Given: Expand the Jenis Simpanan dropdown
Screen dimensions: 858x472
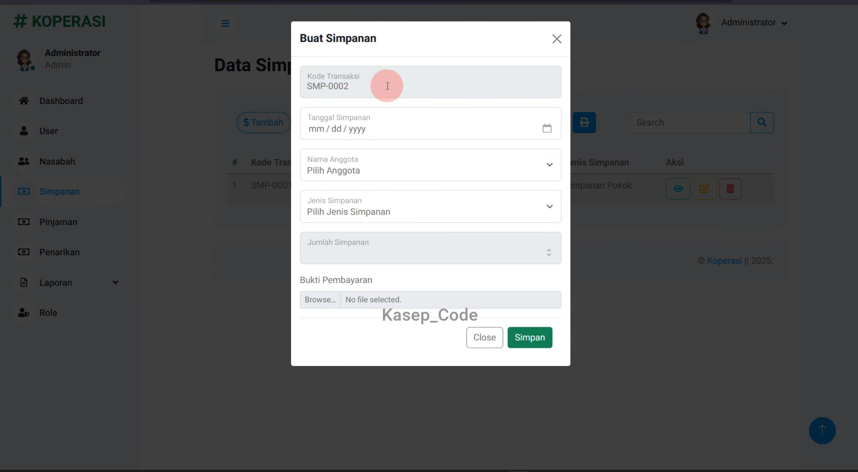Looking at the screenshot, I should coord(549,206).
